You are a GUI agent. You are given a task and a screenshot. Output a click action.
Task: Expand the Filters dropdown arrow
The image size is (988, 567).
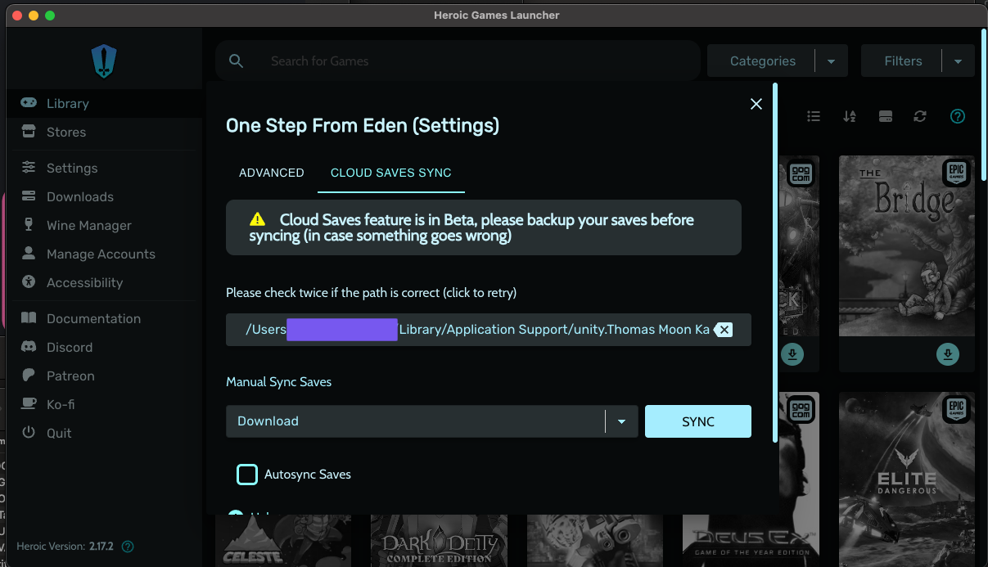[x=959, y=61]
